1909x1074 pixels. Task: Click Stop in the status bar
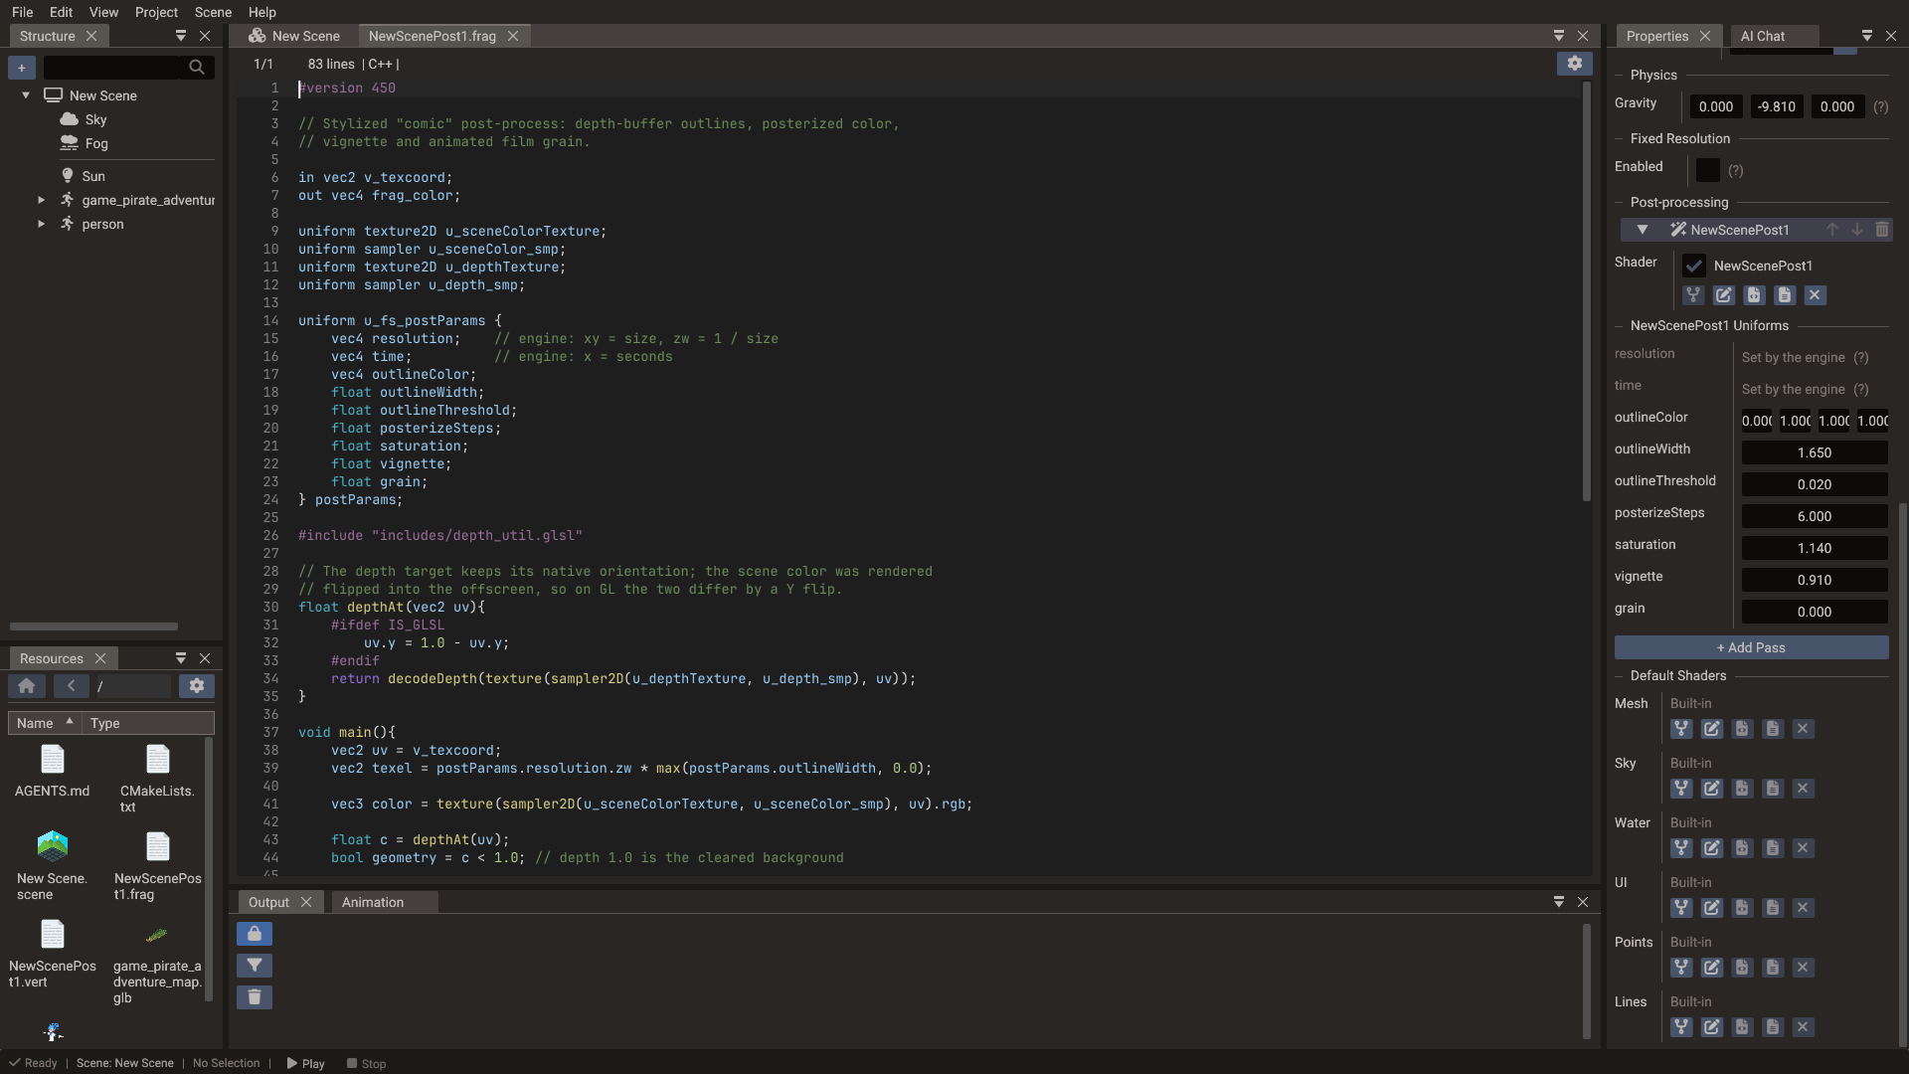point(367,1063)
